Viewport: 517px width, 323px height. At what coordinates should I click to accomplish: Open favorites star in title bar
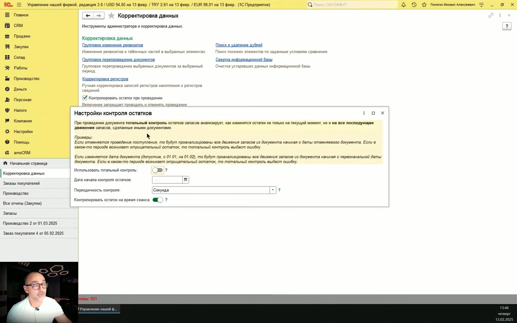tap(424, 4)
